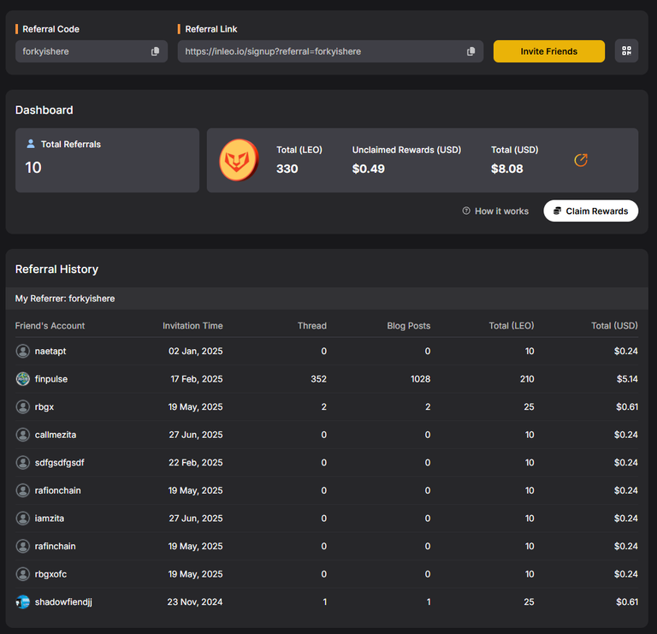Click the Total Referrals count 10
This screenshot has height=634, width=657.
point(33,168)
